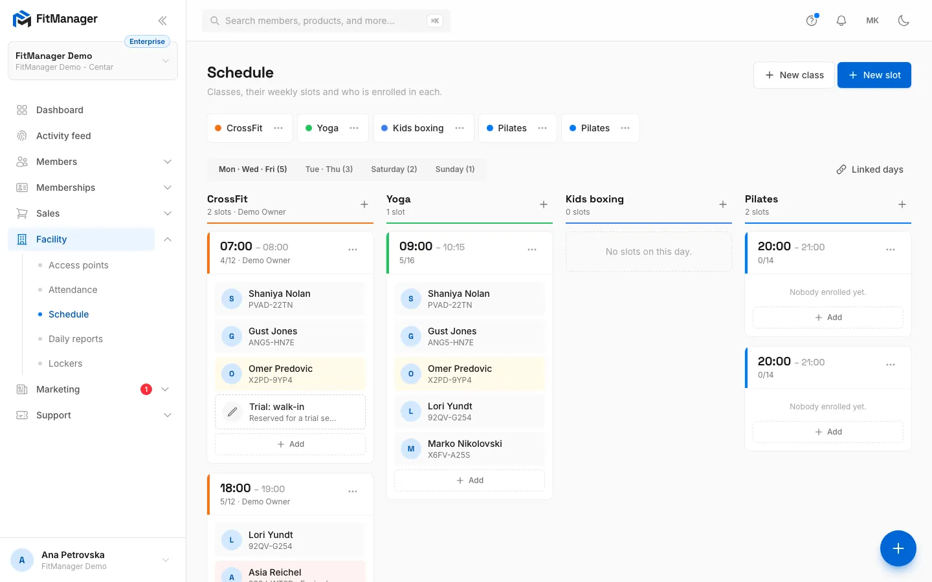
Task: Open the Attendance page under Facility
Action: click(73, 290)
